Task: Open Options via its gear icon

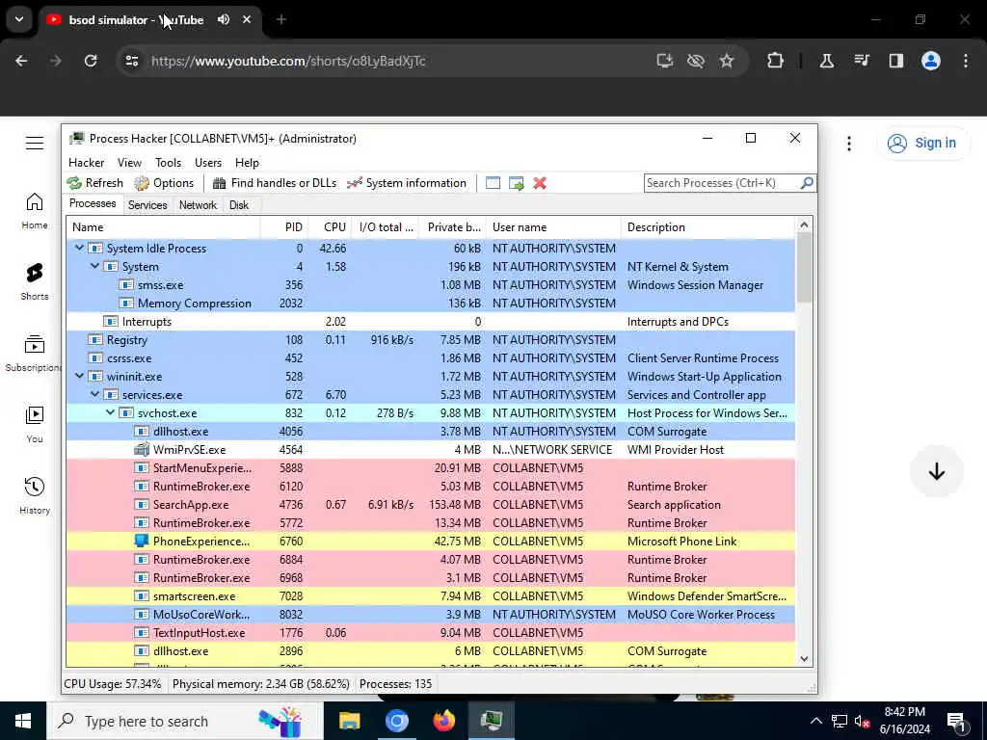Action: (142, 183)
